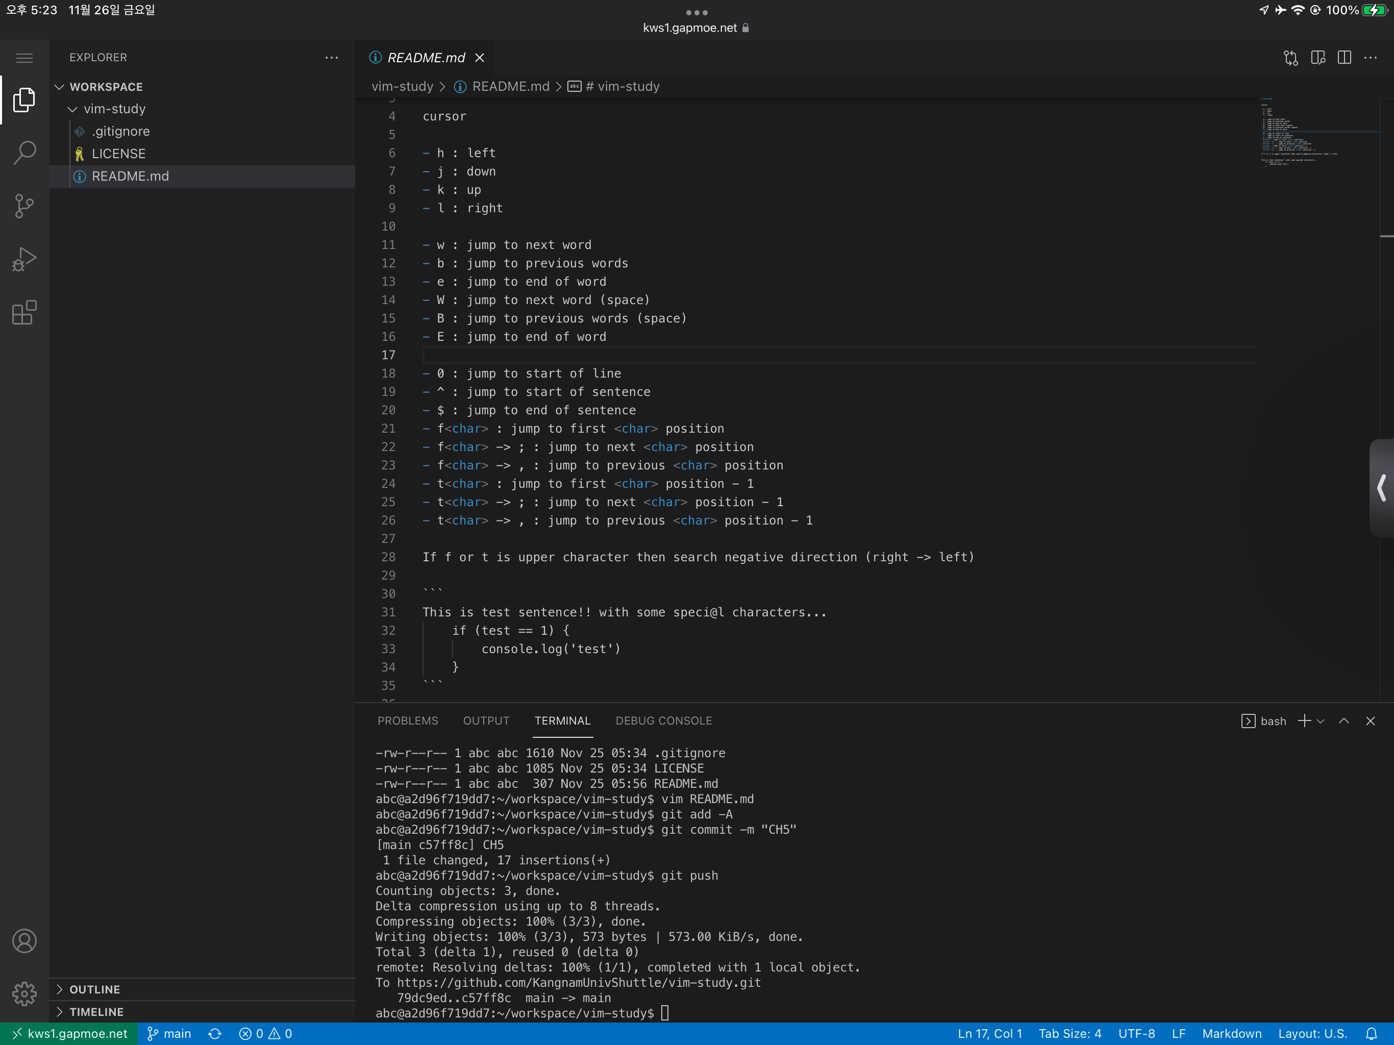
Task: Close the README.md editor tab
Action: [x=480, y=57]
